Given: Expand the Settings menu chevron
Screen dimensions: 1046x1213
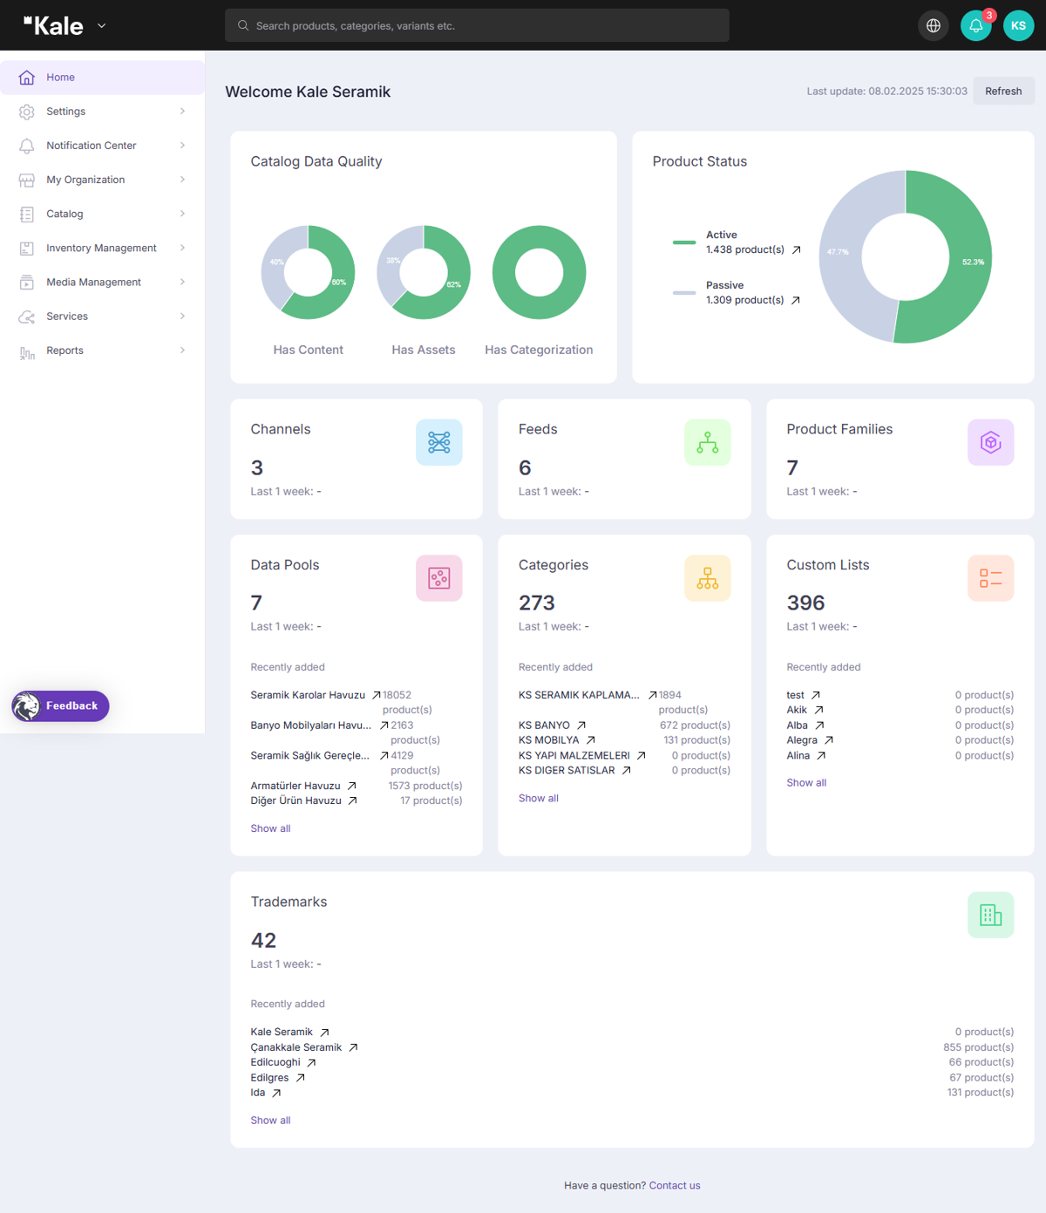Looking at the screenshot, I should click(182, 112).
